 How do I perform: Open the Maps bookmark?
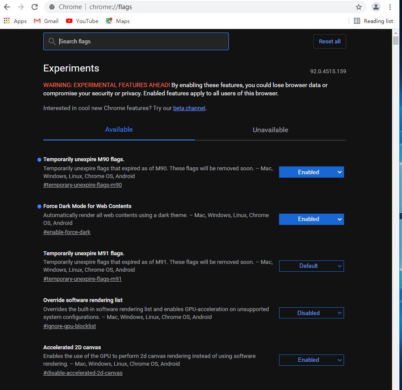click(118, 21)
